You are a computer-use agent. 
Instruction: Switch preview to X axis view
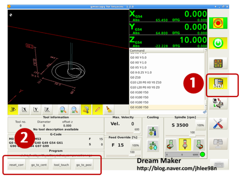click(24, 110)
